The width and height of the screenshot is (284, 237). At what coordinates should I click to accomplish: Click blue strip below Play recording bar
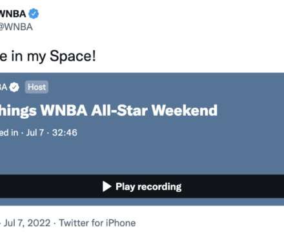click(x=142, y=201)
